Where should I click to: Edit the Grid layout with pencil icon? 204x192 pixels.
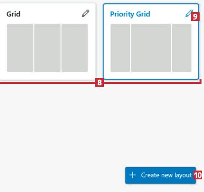click(85, 13)
